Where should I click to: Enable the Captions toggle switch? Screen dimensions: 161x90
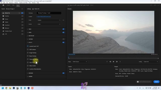tap(64, 39)
